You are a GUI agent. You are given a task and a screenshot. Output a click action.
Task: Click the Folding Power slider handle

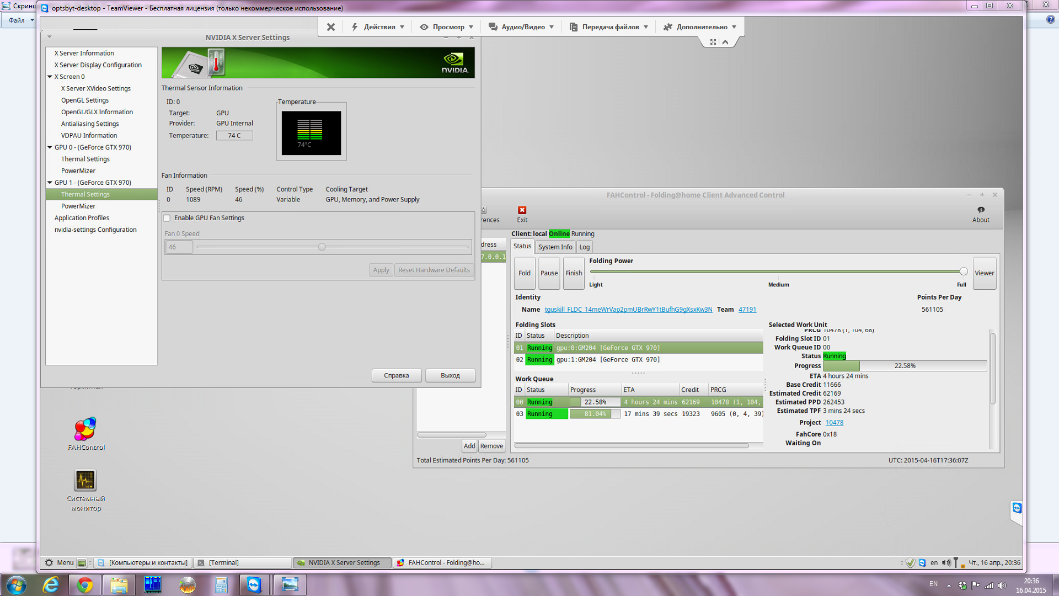[963, 272]
